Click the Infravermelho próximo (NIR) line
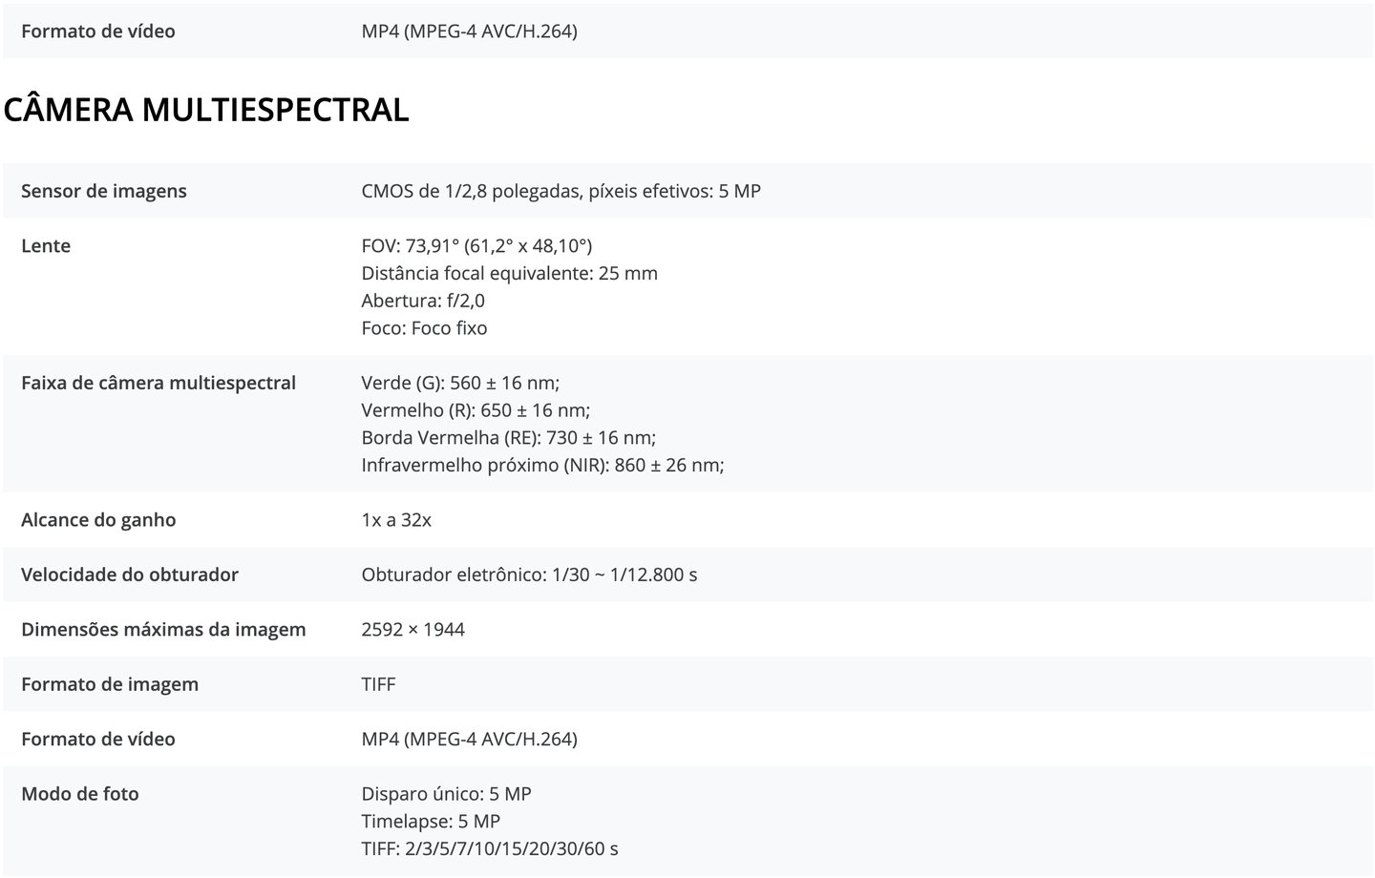1375x878 pixels. pos(542,466)
